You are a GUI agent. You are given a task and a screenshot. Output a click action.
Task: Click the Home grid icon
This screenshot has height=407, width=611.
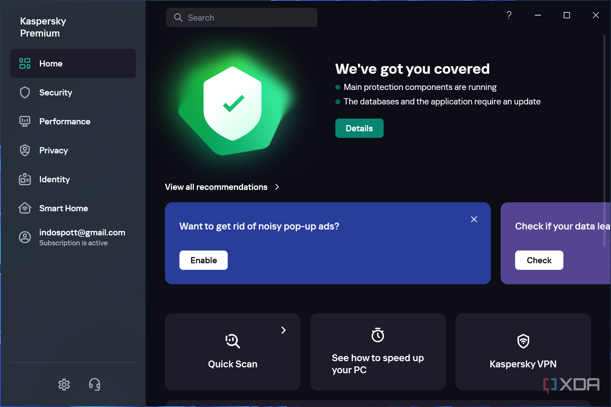tap(25, 63)
